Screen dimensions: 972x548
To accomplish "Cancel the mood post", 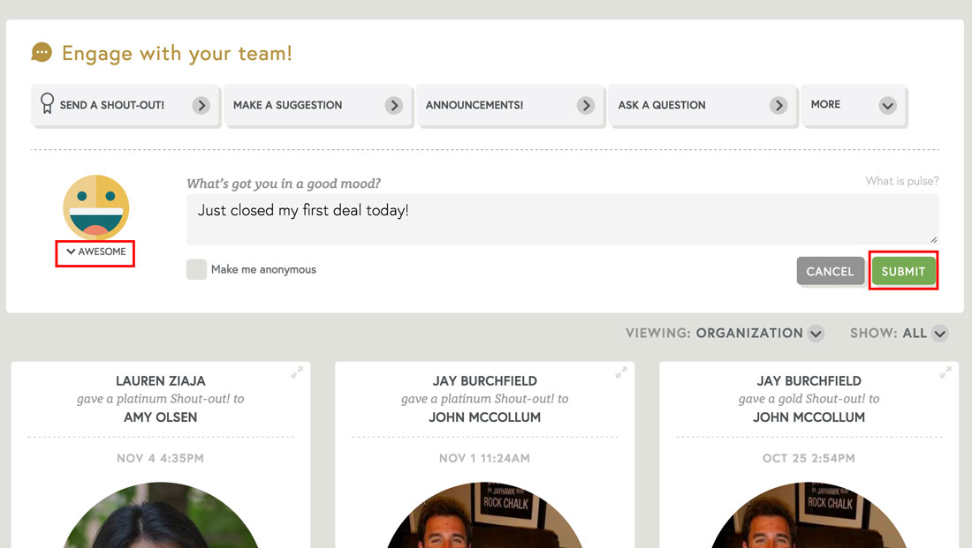I will [x=830, y=271].
